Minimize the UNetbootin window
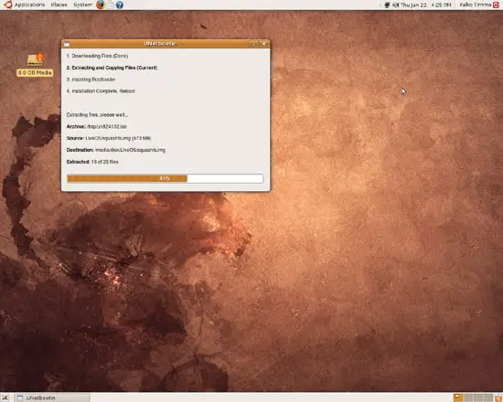This screenshot has height=402, width=503. [x=253, y=44]
